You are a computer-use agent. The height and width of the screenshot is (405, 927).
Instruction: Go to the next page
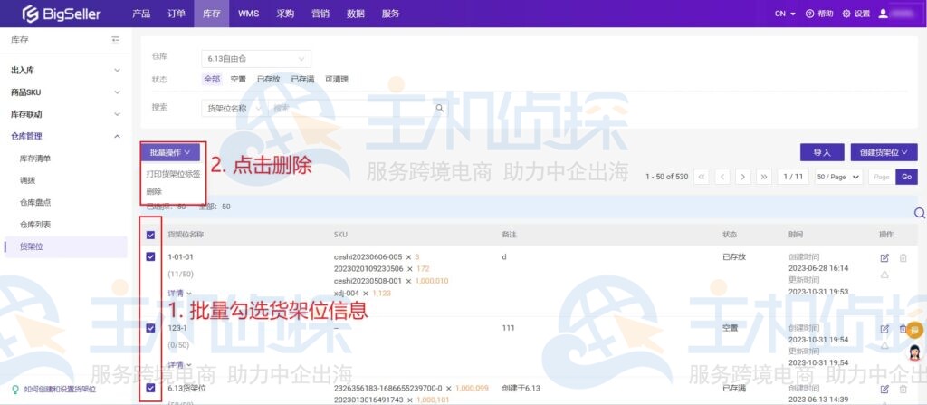[x=743, y=177]
